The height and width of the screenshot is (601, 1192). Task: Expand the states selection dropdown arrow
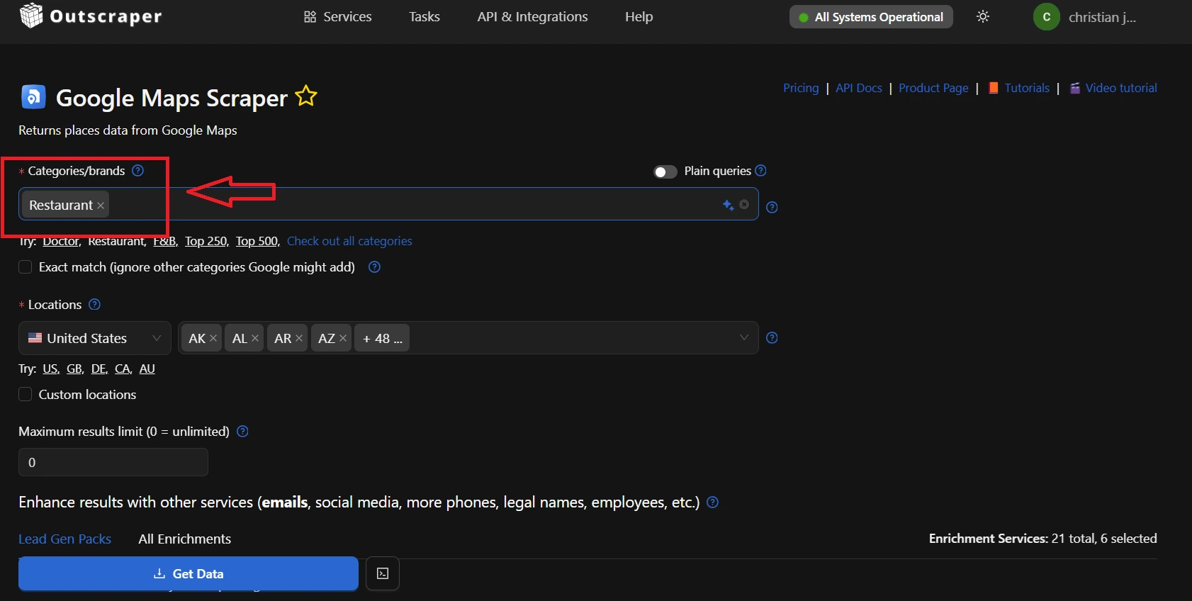pos(743,337)
